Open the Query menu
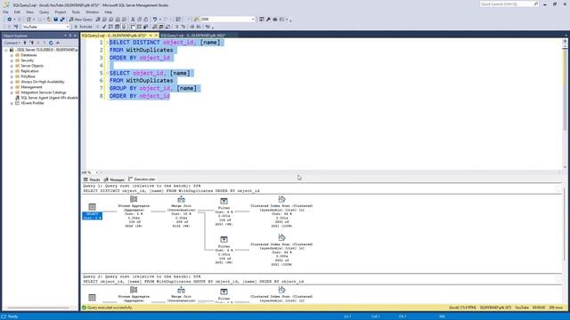Image resolution: width=570 pixels, height=320 pixels. (44, 12)
